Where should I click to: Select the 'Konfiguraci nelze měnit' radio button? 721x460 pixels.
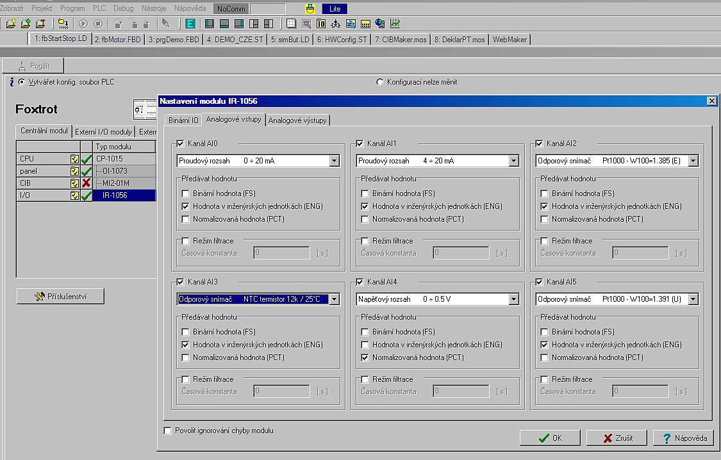(380, 82)
